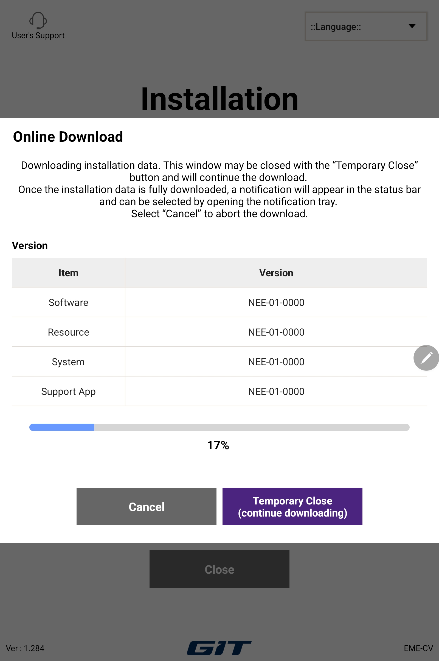Tap the floating pencil edit icon
Image resolution: width=439 pixels, height=661 pixels.
click(426, 358)
